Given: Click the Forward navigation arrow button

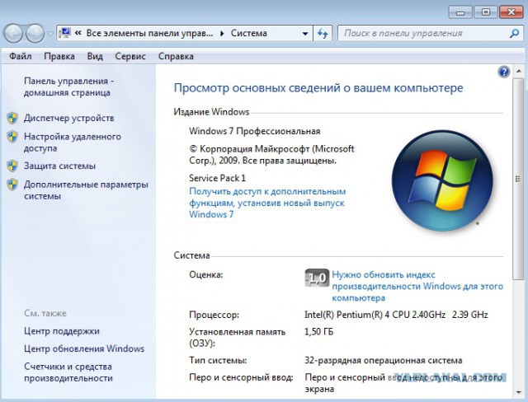Looking at the screenshot, I should tap(35, 33).
